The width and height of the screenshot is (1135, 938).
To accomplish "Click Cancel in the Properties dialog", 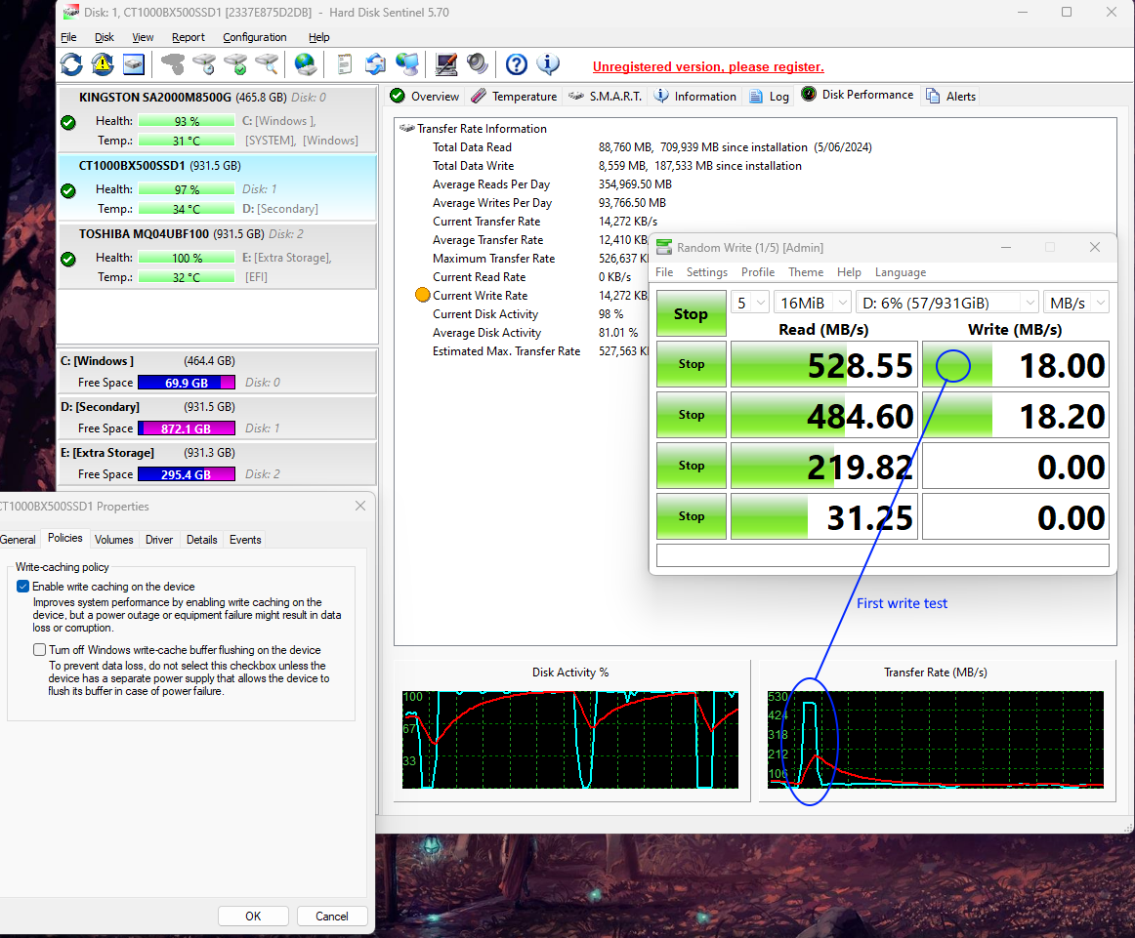I will point(332,917).
